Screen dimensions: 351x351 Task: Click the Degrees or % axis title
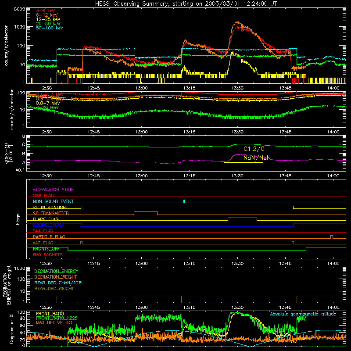(x=11, y=329)
